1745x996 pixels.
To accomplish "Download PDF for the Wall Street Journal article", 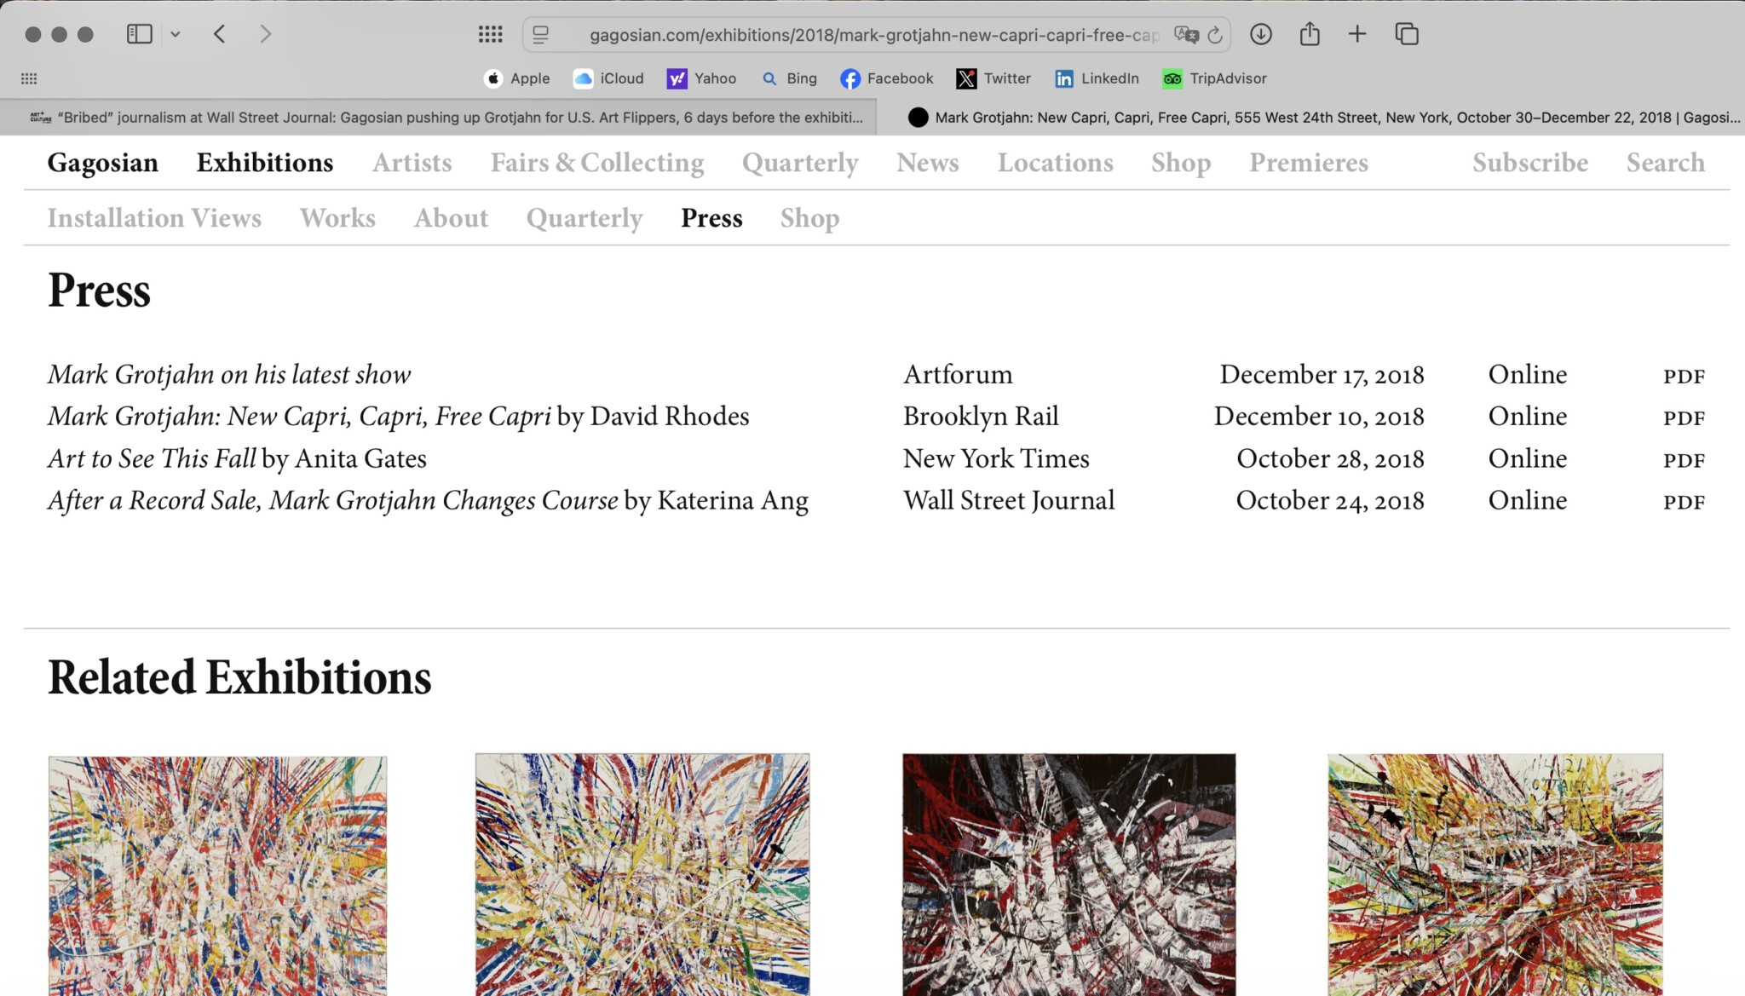I will click(1684, 503).
